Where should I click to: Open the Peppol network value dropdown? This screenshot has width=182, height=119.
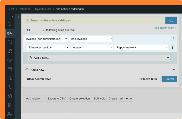coord(141,48)
